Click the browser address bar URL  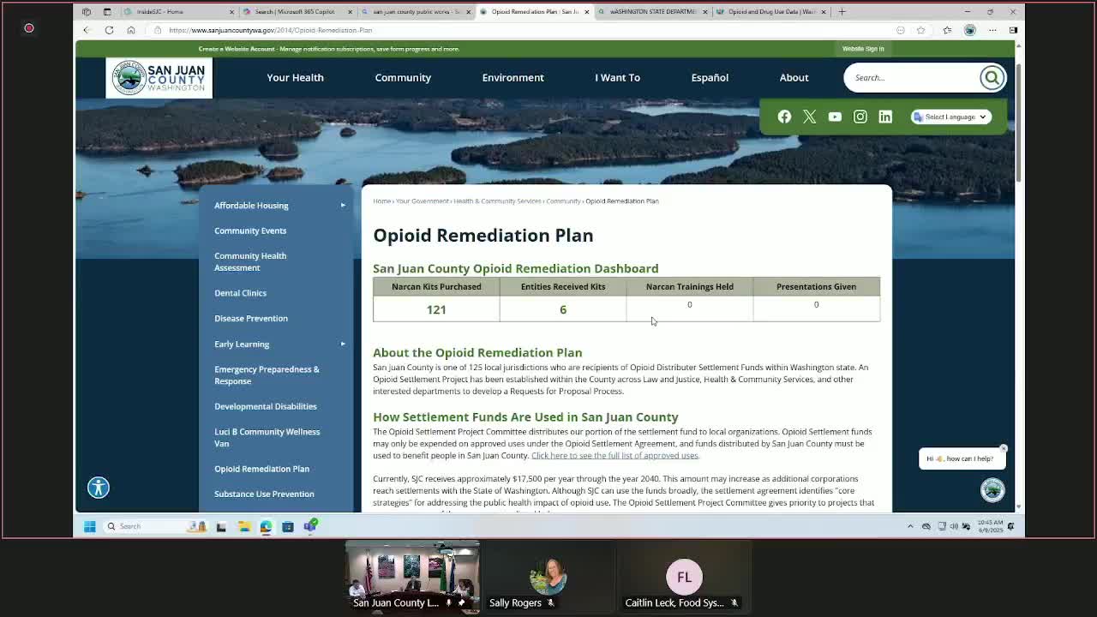271,30
